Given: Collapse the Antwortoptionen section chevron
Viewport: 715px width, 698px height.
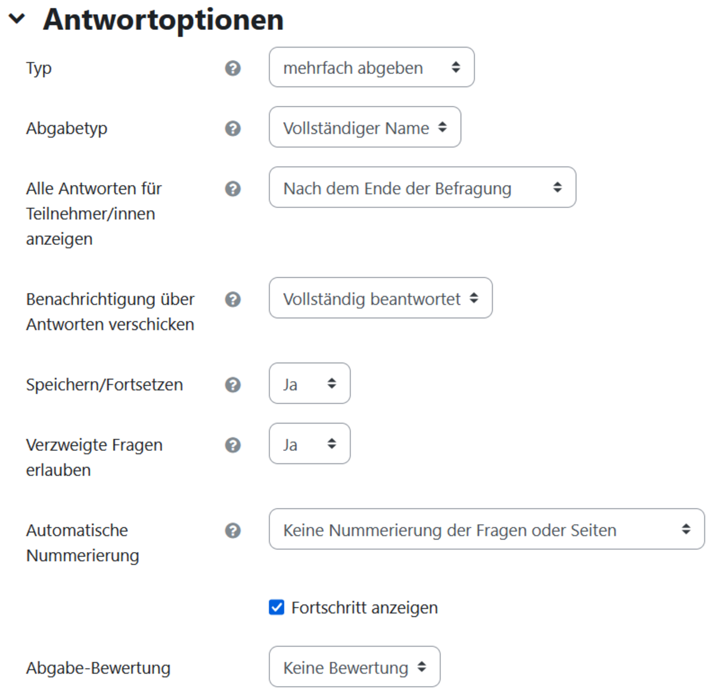Looking at the screenshot, I should point(17,19).
